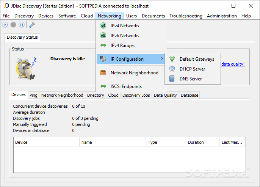The height and width of the screenshot is (187, 260).
Task: Maximize the JDisc Discovery window
Action: 233,6
